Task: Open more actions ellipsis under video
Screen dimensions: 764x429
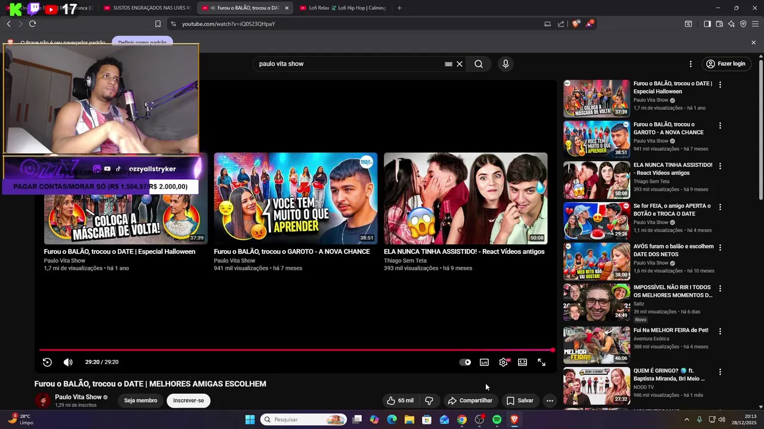Action: click(x=550, y=400)
